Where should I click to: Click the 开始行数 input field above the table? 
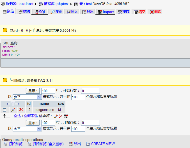(90, 91)
